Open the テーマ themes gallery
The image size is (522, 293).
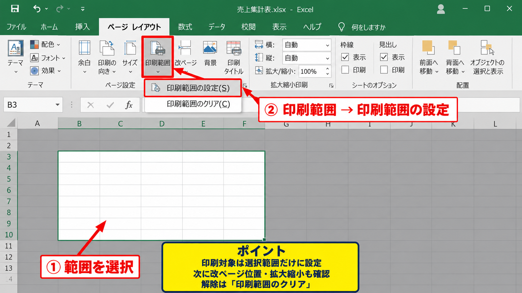[x=15, y=57]
